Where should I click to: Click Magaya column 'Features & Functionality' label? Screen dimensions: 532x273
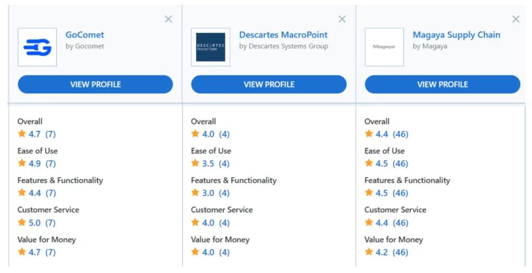tap(407, 181)
